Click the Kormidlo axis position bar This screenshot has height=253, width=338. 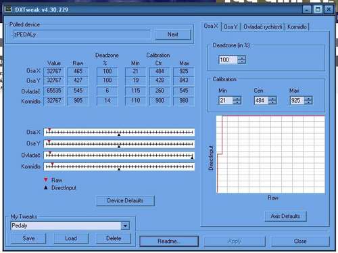point(119,166)
